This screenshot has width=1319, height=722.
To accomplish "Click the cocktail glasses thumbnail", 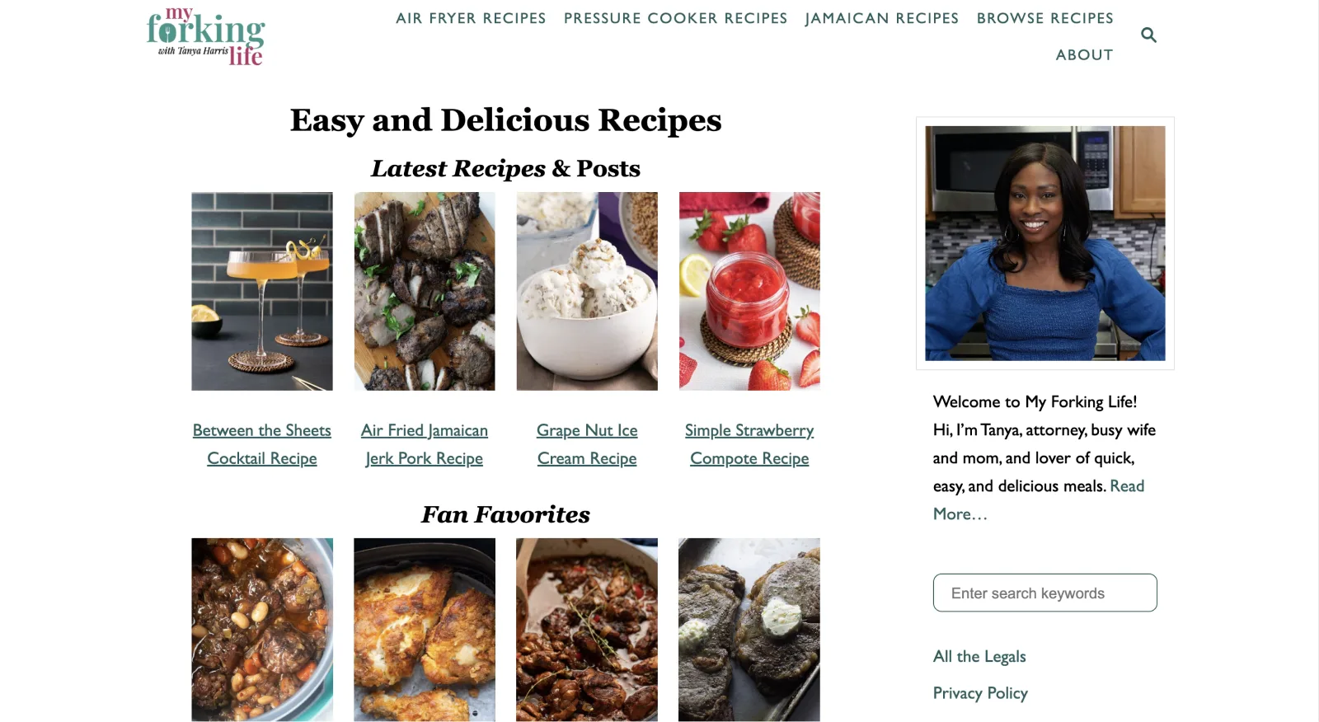I will pyautogui.click(x=262, y=291).
